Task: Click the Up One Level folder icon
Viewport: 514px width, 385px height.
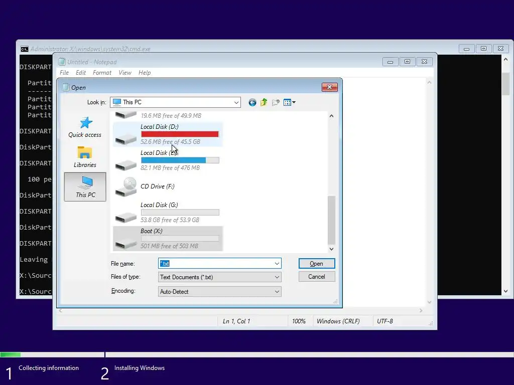Action: pos(264,102)
